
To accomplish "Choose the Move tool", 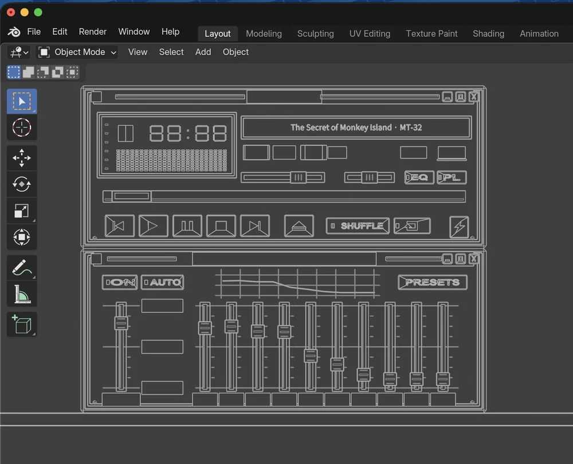I will pyautogui.click(x=22, y=158).
